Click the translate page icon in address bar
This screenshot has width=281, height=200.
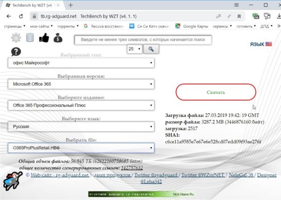click(218, 16)
